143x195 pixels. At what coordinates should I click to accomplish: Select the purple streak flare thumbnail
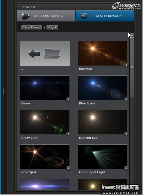point(45,185)
